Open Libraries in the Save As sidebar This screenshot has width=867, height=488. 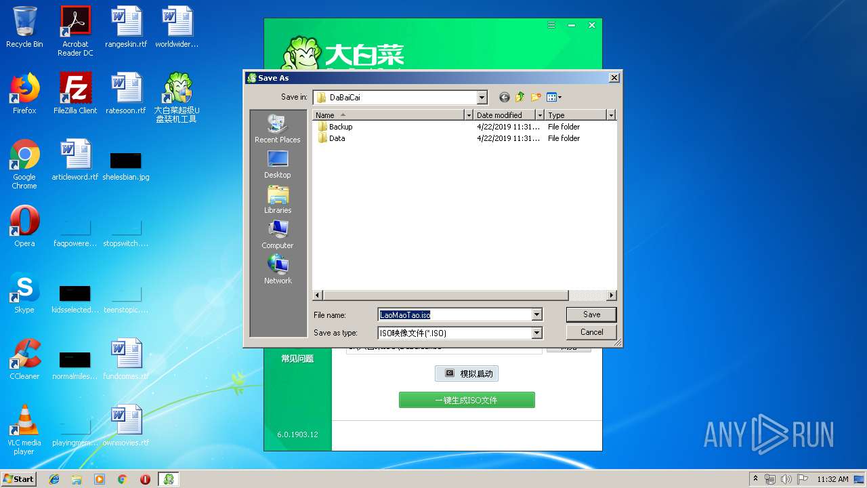277,199
